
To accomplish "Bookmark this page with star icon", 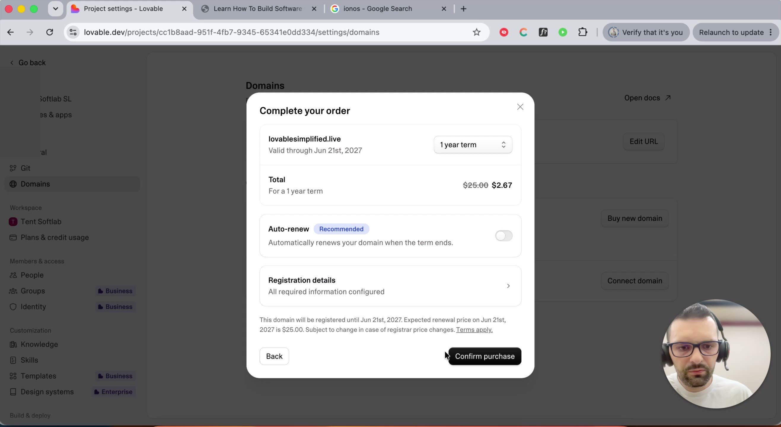I will click(476, 32).
